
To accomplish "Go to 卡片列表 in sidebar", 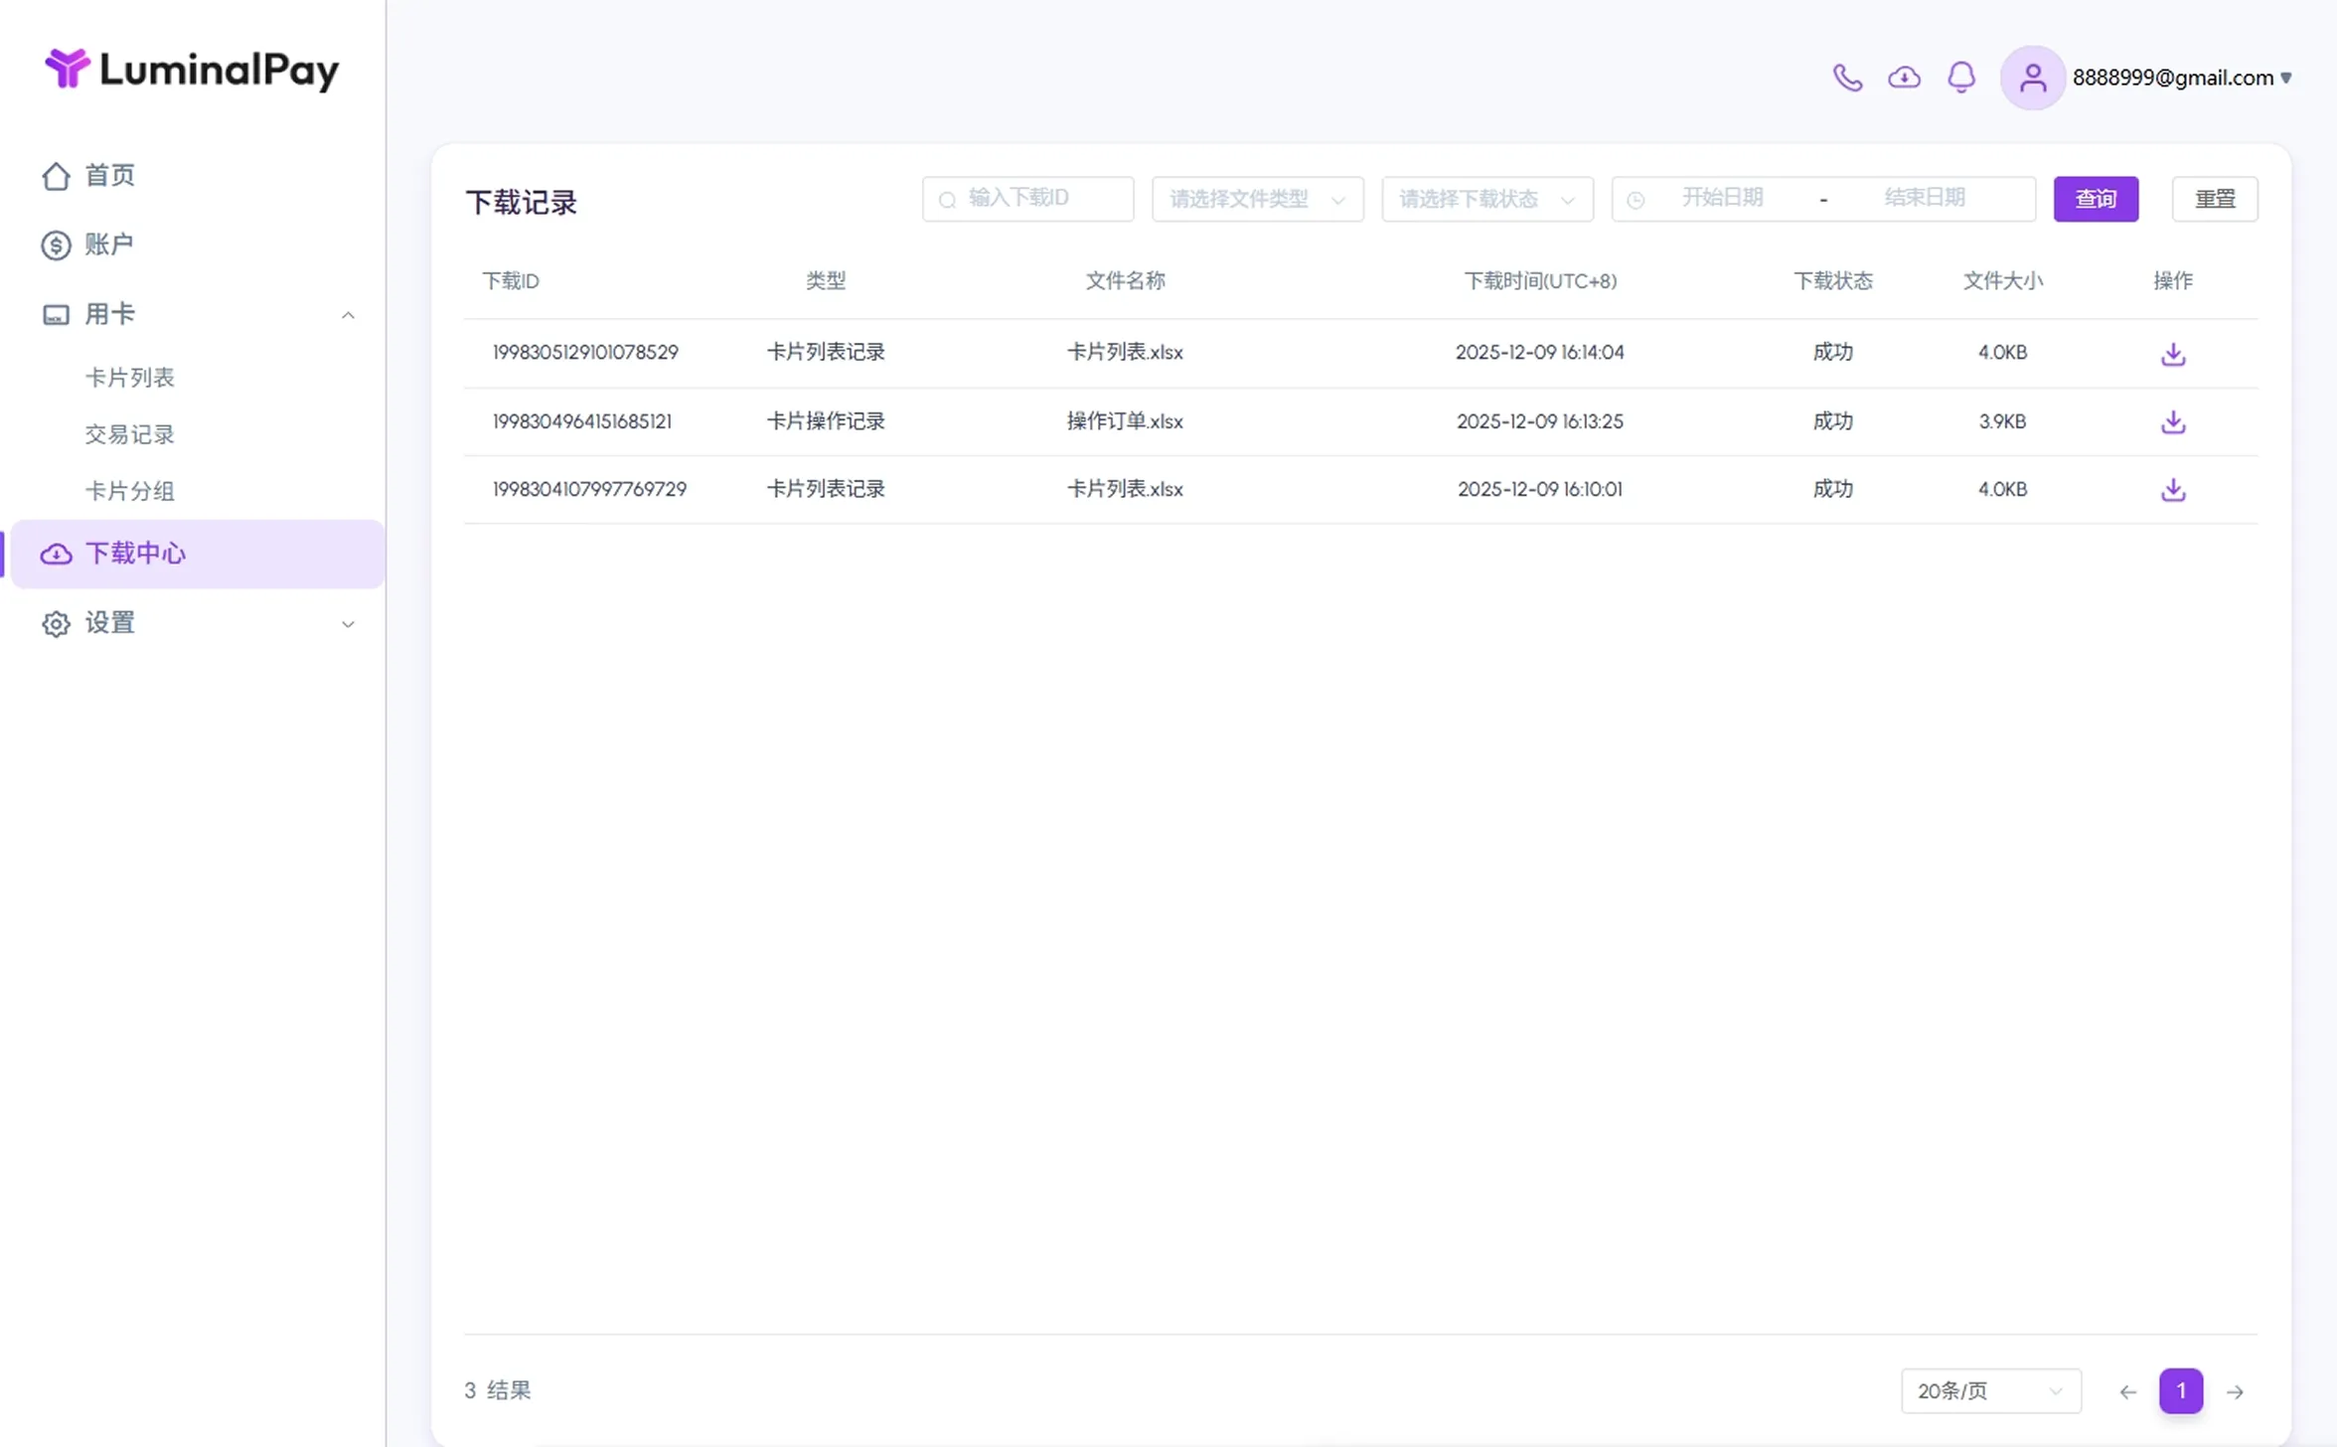I will 129,378.
